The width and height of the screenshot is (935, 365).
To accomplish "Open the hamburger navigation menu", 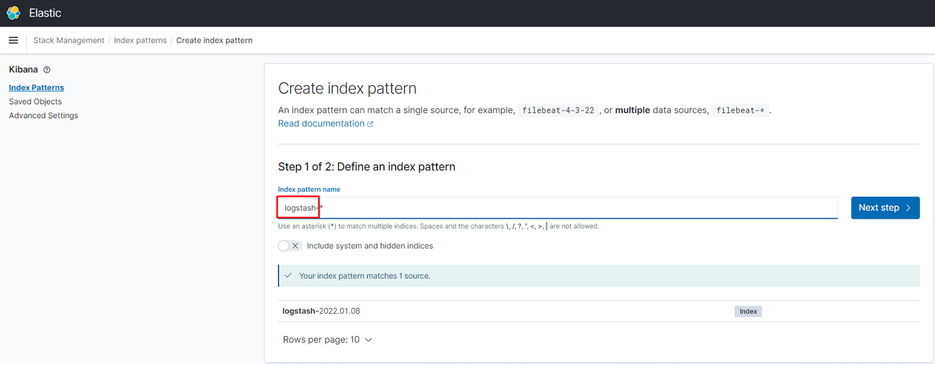I will point(13,40).
